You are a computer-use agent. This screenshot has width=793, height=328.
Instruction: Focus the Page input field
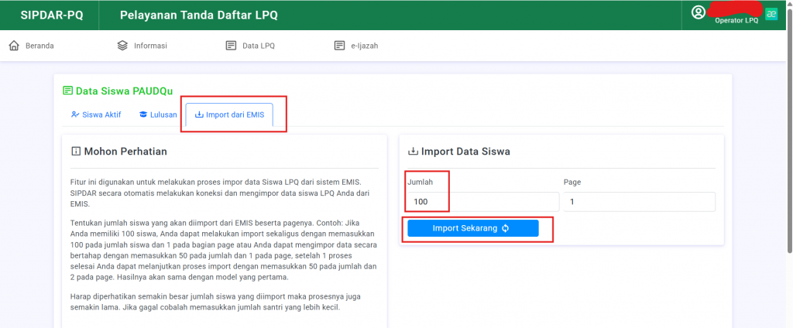point(639,202)
